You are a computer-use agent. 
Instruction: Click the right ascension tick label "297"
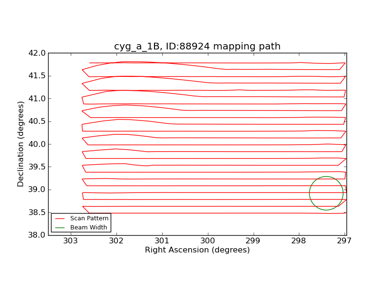(344, 241)
